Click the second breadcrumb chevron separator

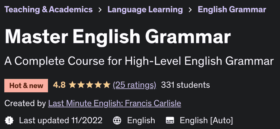tap(190, 10)
